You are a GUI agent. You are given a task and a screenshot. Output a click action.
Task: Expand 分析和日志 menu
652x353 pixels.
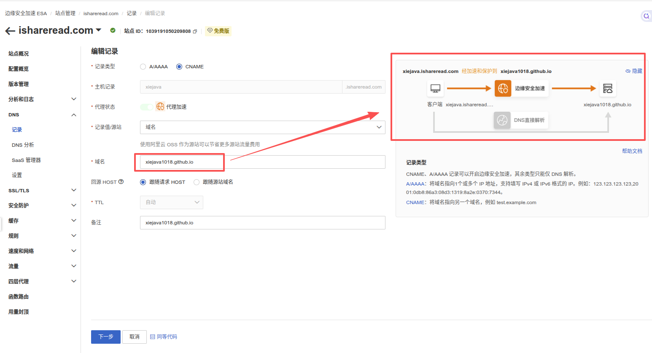coord(74,99)
